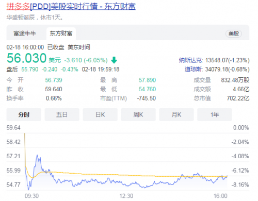
Task: Click the 纳斯达克 index label
Action: 190,60
